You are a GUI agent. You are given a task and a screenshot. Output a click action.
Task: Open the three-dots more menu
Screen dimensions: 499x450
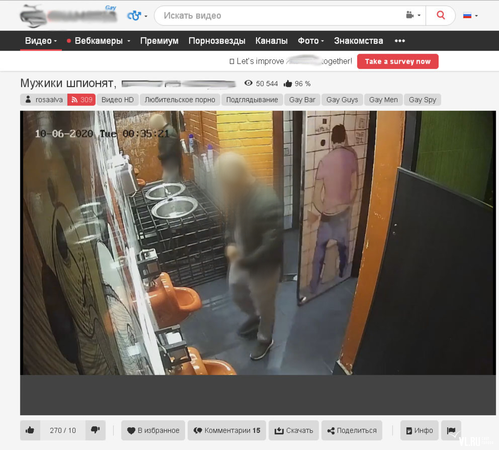tap(400, 41)
